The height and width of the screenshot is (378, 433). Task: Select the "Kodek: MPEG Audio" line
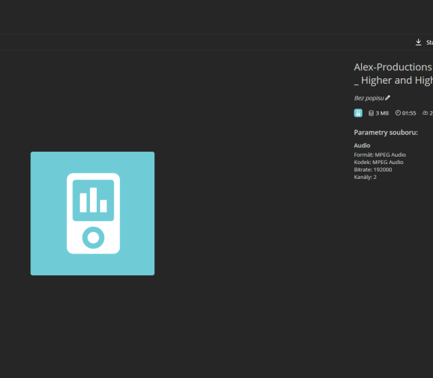pyautogui.click(x=378, y=162)
